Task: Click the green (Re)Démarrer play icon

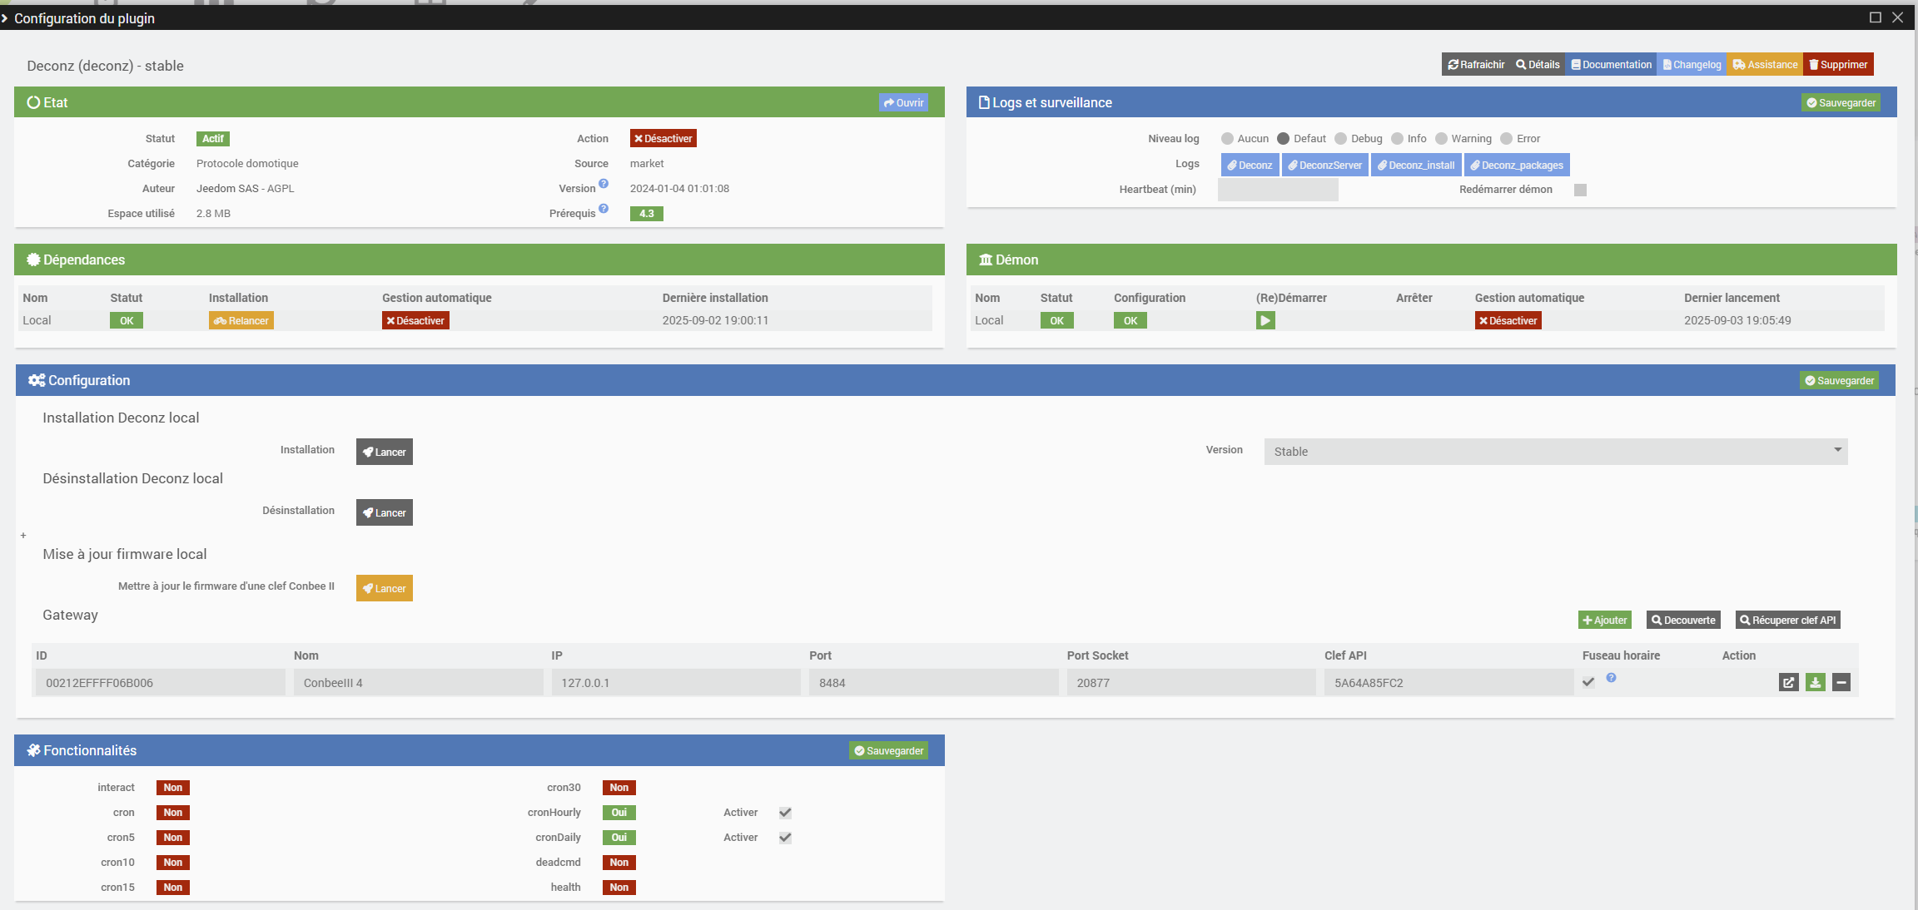Action: pos(1265,320)
